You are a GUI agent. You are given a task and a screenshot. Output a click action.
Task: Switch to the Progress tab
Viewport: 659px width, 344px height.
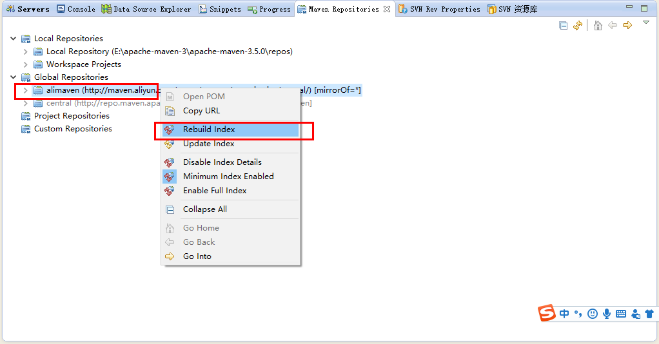point(270,9)
